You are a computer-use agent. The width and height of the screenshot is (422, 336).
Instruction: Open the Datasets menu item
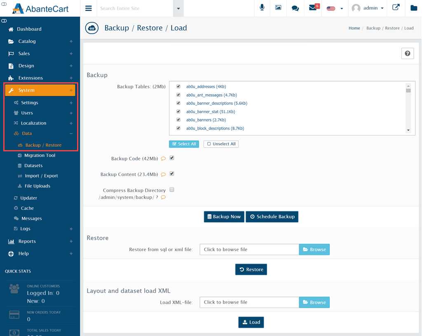tap(33, 166)
